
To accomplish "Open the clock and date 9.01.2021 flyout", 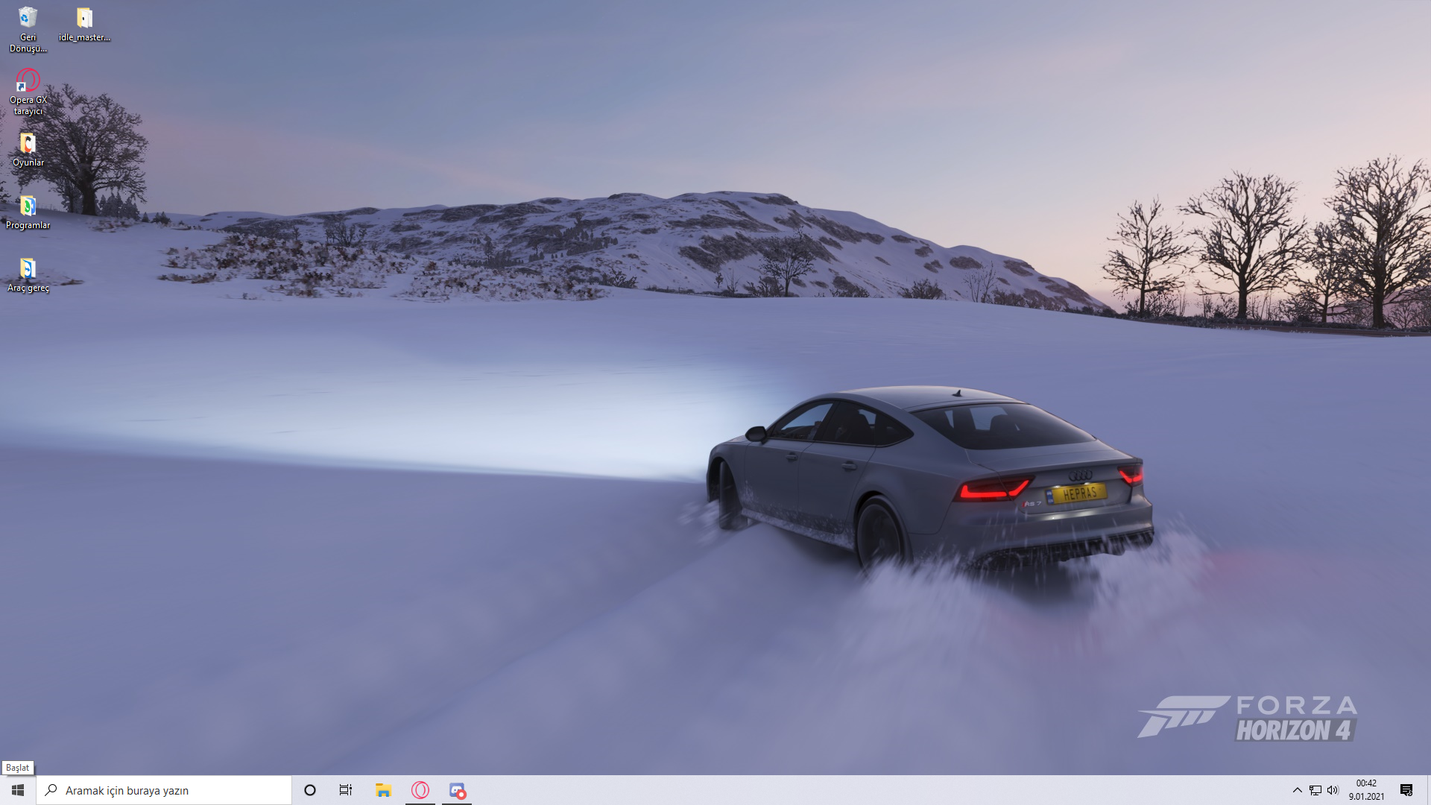I will tap(1366, 790).
